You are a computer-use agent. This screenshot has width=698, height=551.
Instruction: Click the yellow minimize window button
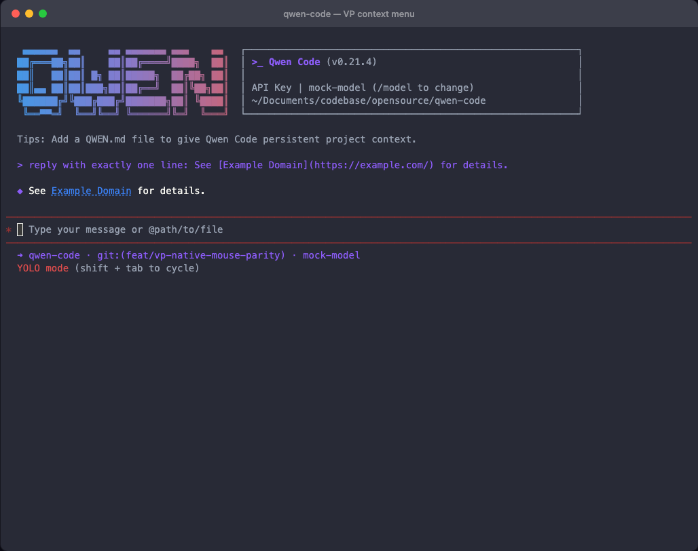[x=29, y=14]
